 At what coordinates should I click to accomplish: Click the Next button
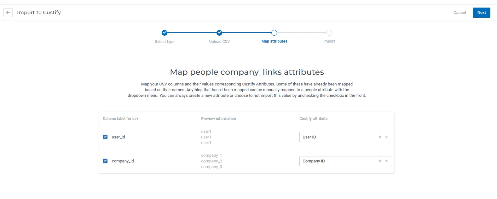[482, 13]
